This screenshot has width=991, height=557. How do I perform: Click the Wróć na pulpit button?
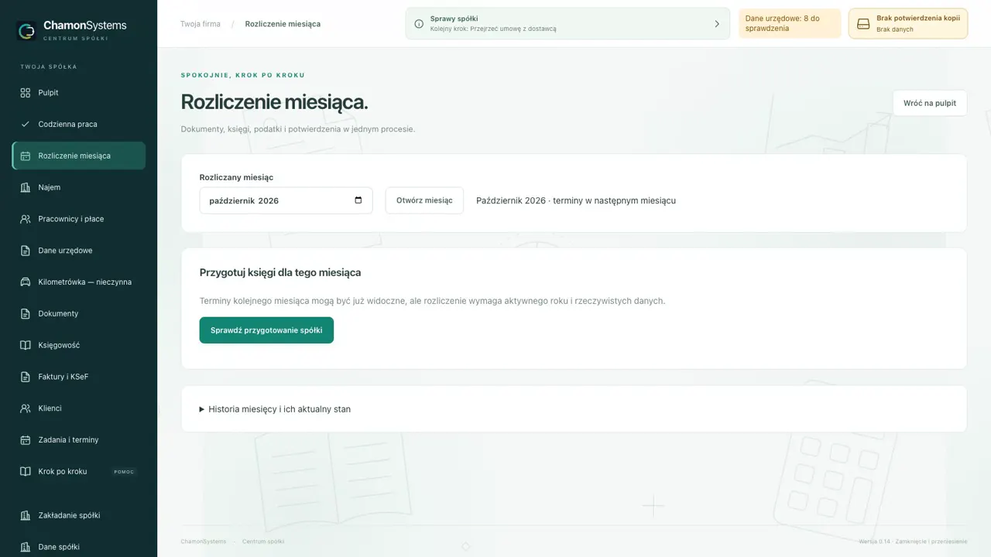click(930, 103)
